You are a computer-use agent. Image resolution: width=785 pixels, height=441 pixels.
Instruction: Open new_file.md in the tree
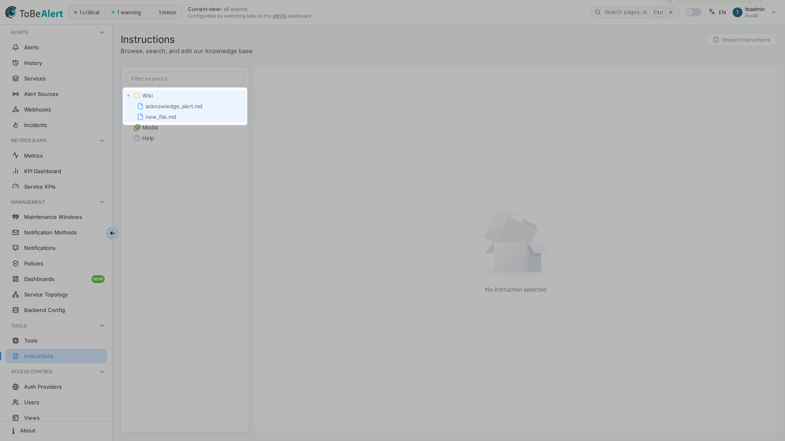(x=185, y=117)
